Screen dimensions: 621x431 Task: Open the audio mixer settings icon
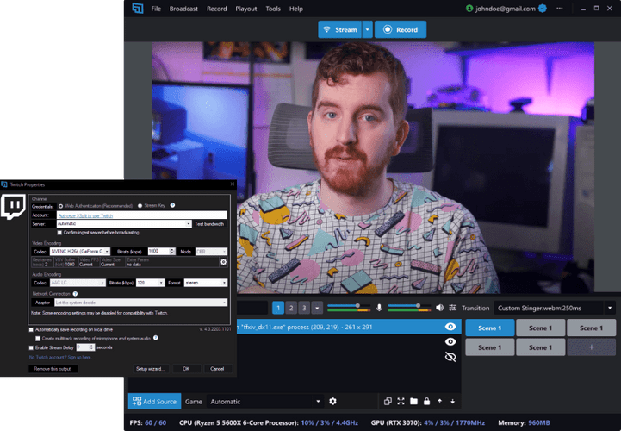click(x=452, y=308)
